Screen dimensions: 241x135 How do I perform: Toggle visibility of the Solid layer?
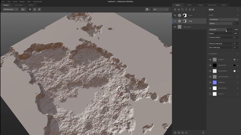(175, 21)
